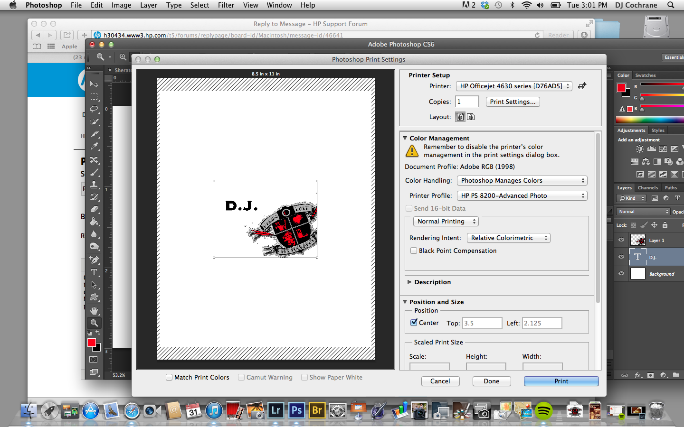Add a Brightness/Contrast adjustment
Image resolution: width=684 pixels, height=427 pixels.
(x=640, y=149)
